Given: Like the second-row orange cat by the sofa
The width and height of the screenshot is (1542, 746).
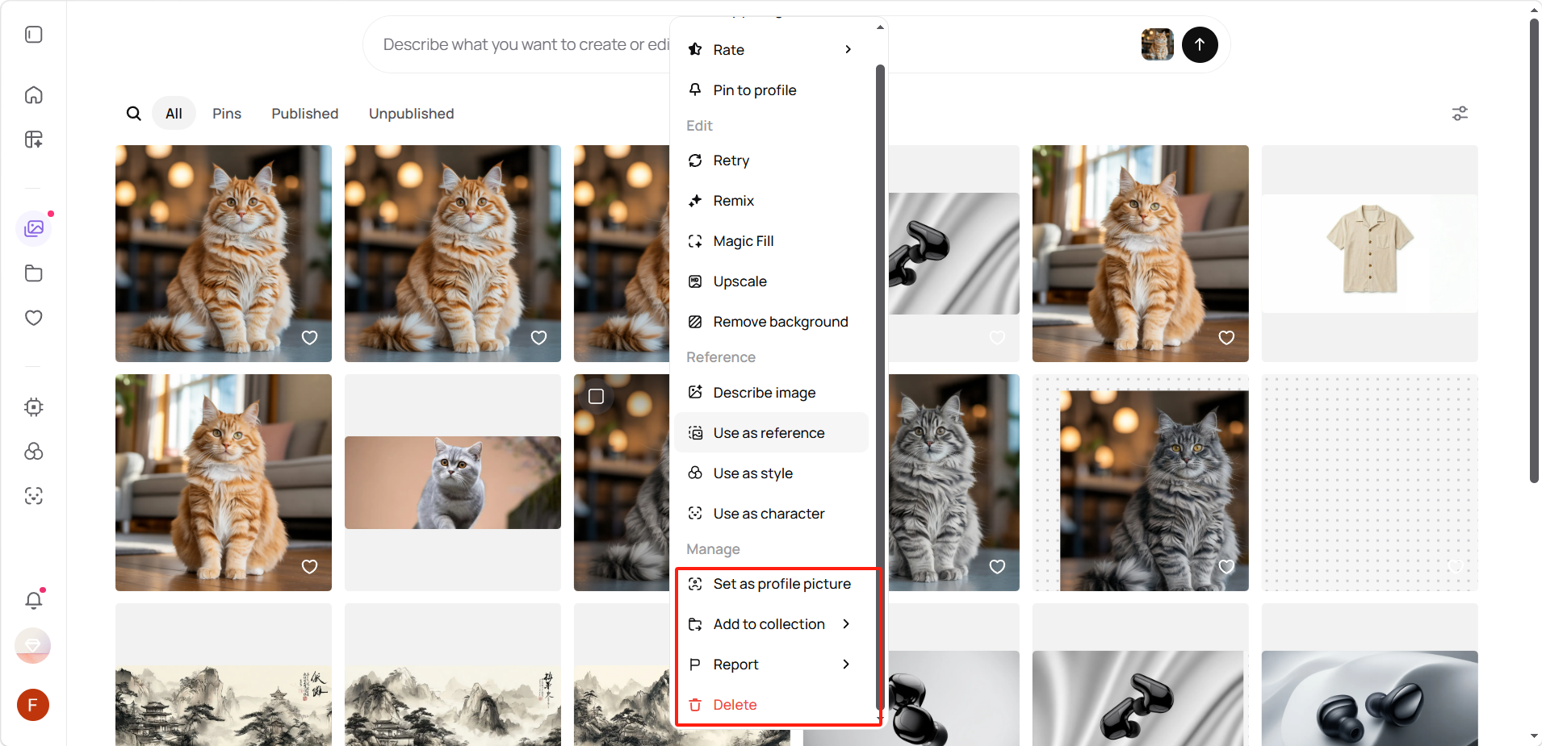Looking at the screenshot, I should pyautogui.click(x=310, y=567).
